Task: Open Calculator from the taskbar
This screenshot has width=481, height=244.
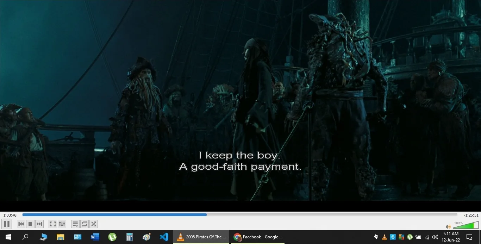Action: pyautogui.click(x=130, y=237)
